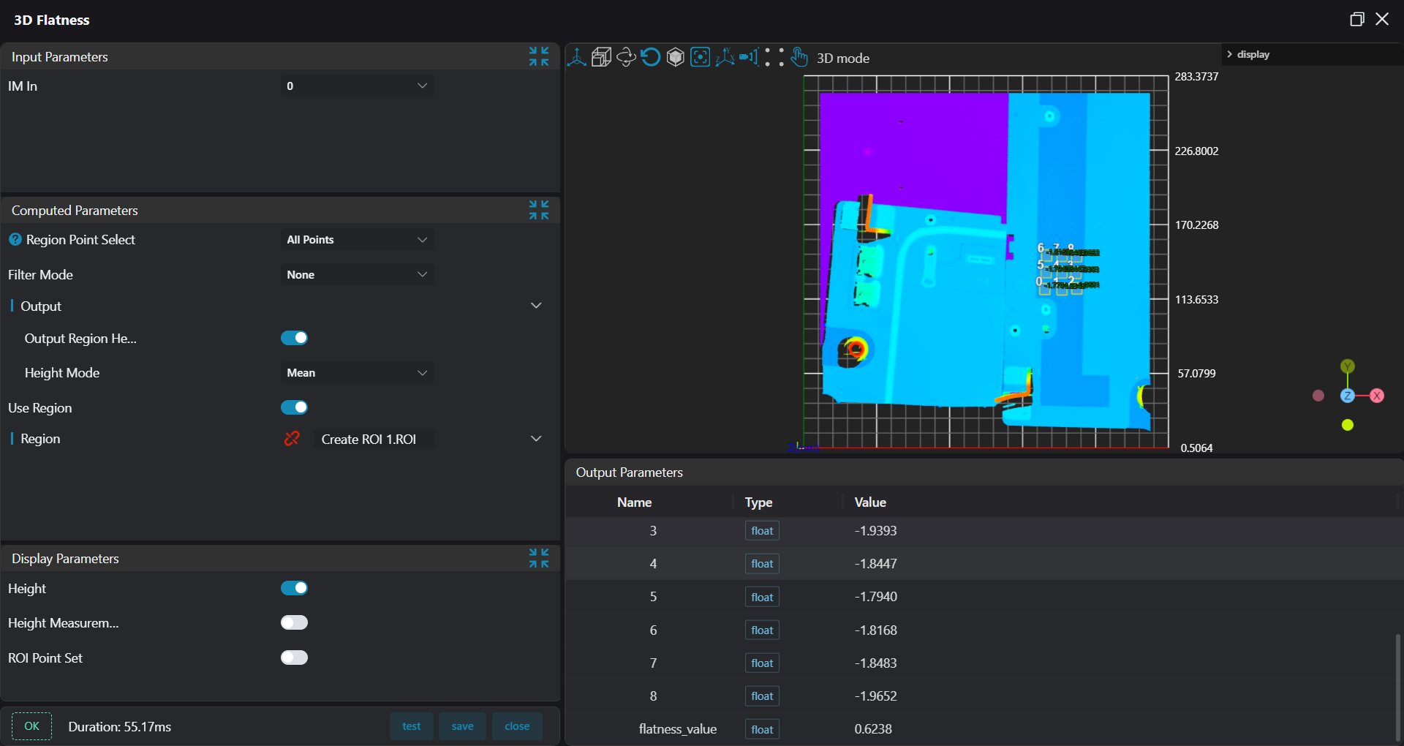This screenshot has height=746, width=1404.
Task: Click the XYZ coordinate axes icon
Action: pyautogui.click(x=725, y=58)
